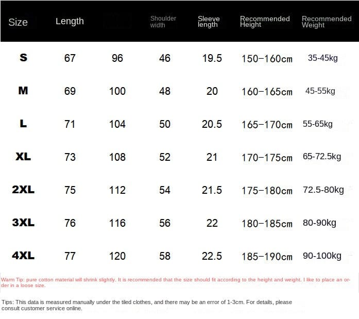Screen dimensions: 359x319
Task: Click the Length column header
Action: (x=70, y=21)
